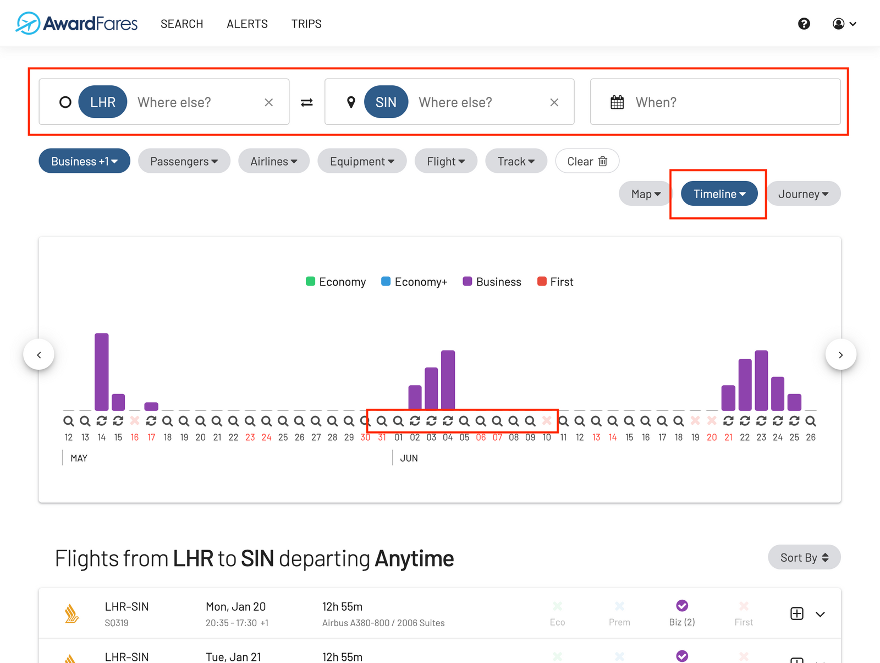Clear the SIN destination field
880x663 pixels.
point(554,102)
